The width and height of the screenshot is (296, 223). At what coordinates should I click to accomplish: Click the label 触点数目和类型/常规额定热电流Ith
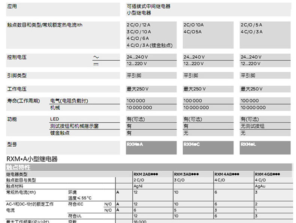tap(45, 25)
